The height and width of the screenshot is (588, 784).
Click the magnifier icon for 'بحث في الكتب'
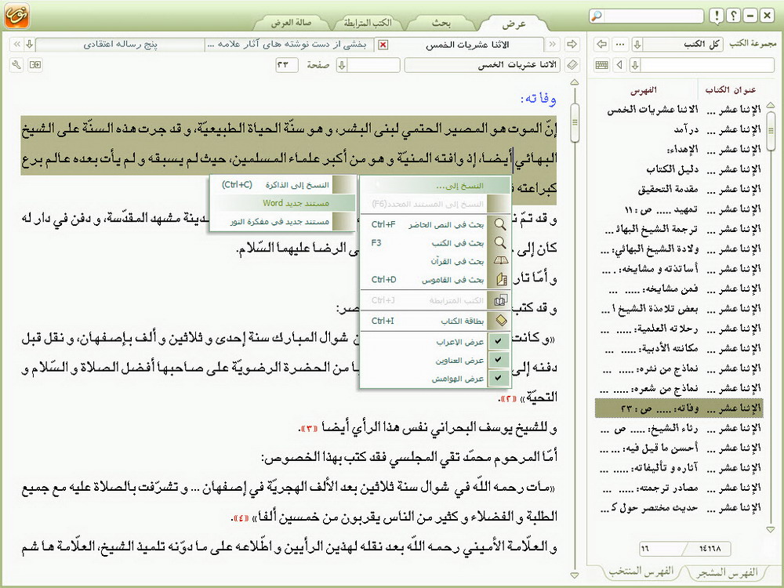click(499, 243)
